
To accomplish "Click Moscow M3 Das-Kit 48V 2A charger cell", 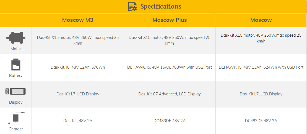I will 78,121.
